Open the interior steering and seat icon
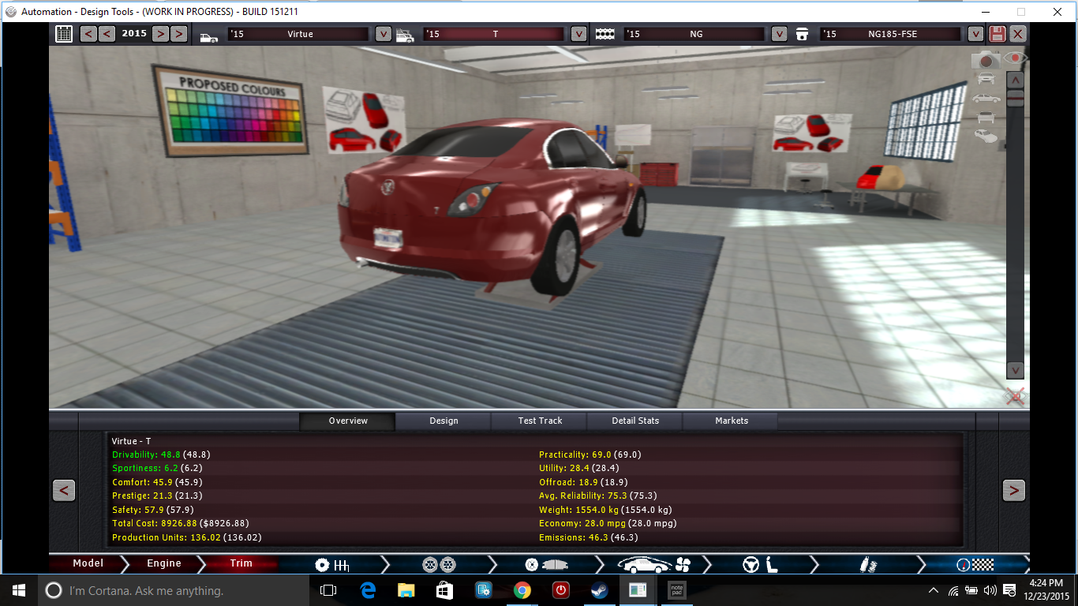This screenshot has height=606, width=1078. (760, 564)
